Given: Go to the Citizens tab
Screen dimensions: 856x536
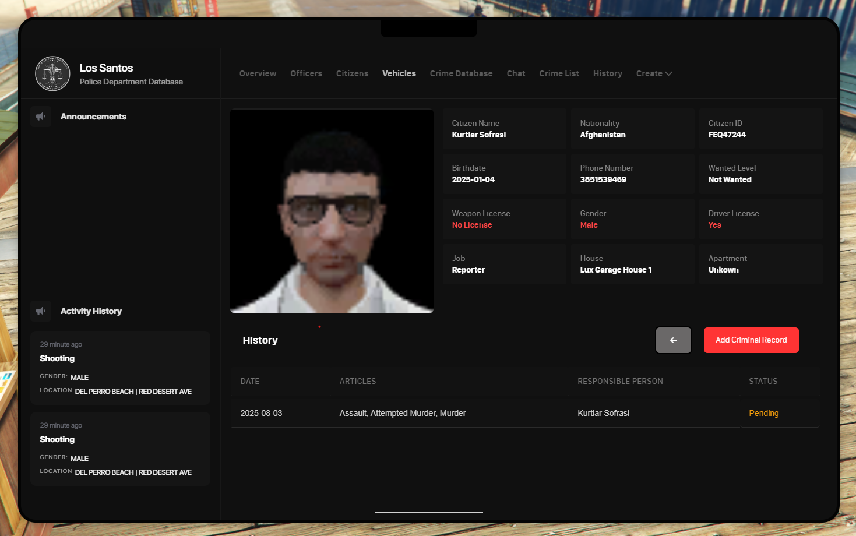Looking at the screenshot, I should 352,73.
